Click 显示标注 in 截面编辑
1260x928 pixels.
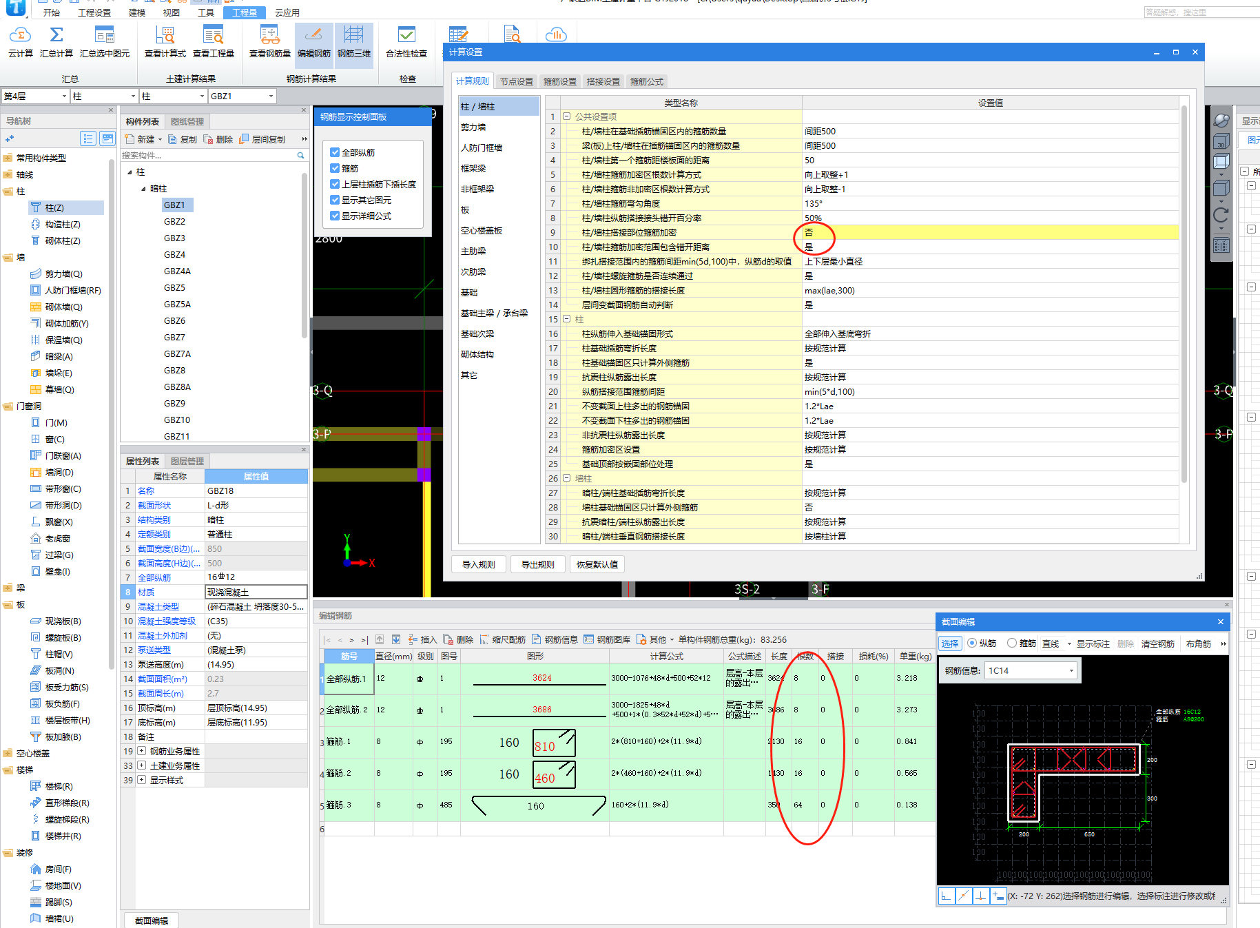pos(1093,643)
